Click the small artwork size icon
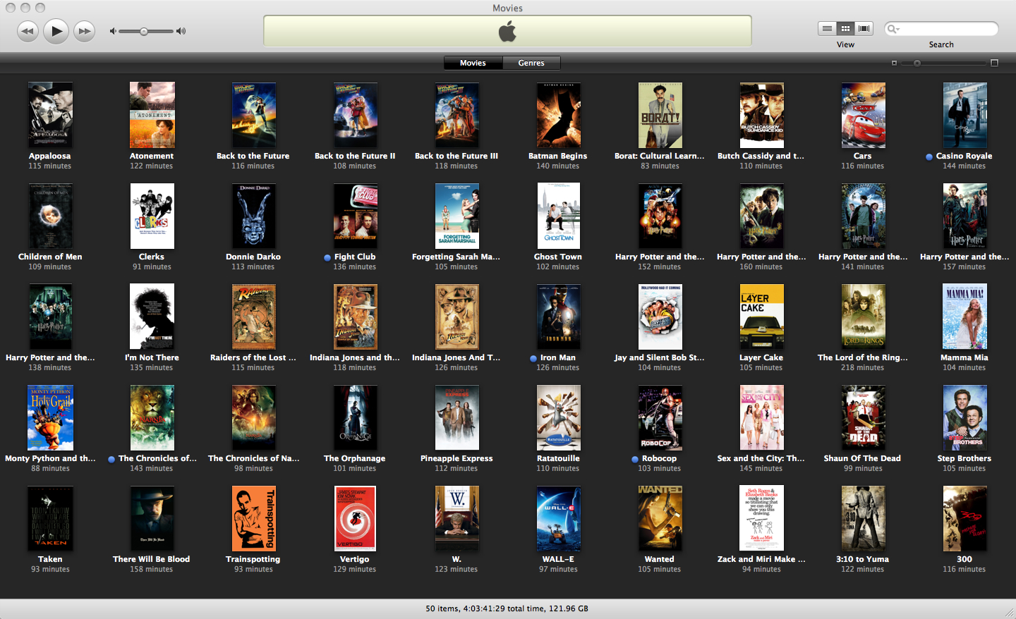This screenshot has width=1016, height=619. 894,63
